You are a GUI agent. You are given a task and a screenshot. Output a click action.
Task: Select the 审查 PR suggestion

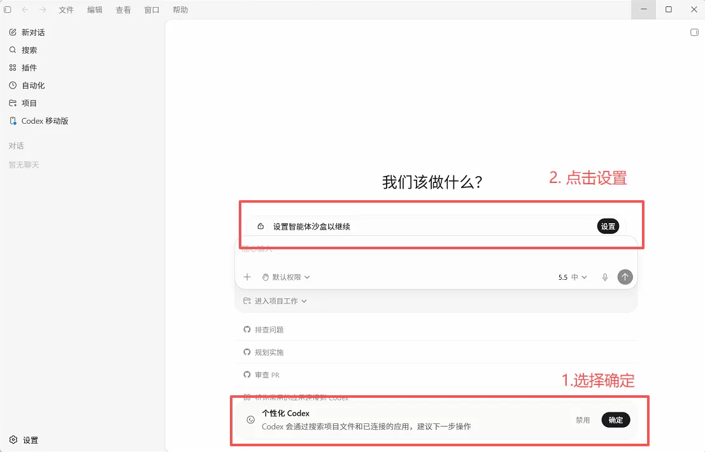pos(436,375)
